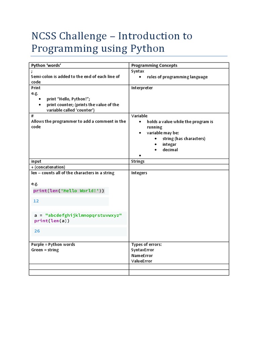The height and width of the screenshot is (344, 258).
Task: Click the output value '26'
Action: click(37, 231)
